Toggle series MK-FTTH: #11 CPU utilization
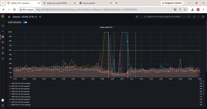Screen dimensions: 207x109 point(21,104)
